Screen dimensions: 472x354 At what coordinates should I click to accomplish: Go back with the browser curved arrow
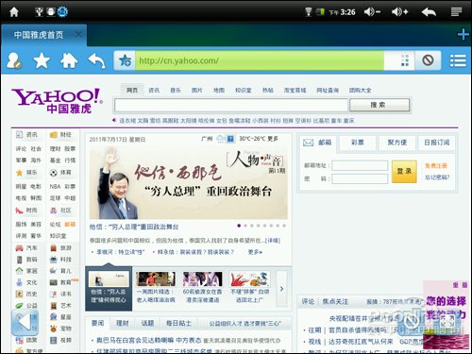click(x=96, y=60)
